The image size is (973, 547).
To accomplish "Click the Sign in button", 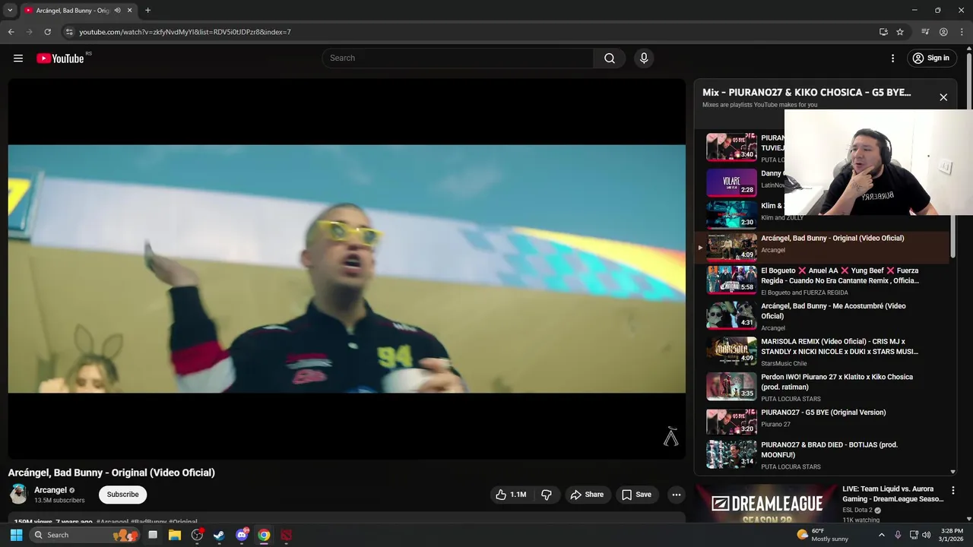I will pos(931,58).
